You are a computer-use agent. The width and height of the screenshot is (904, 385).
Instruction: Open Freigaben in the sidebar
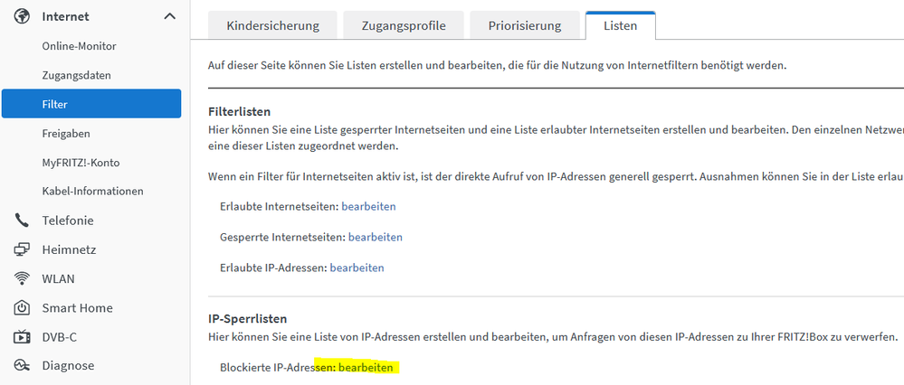(x=66, y=134)
